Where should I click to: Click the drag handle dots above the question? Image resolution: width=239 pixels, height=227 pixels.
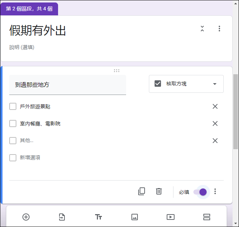click(x=116, y=71)
